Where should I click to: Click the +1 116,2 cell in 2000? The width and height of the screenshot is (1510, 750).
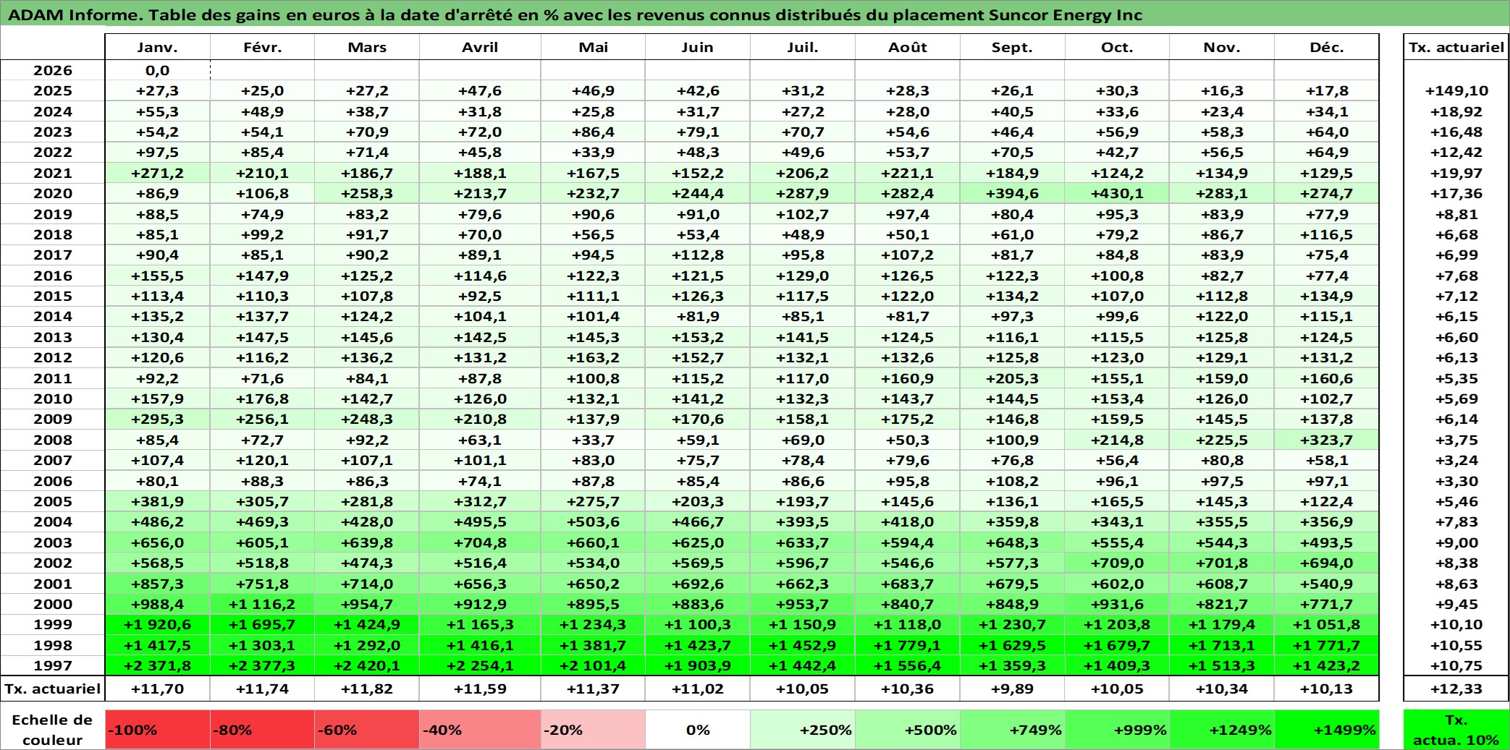[262, 604]
